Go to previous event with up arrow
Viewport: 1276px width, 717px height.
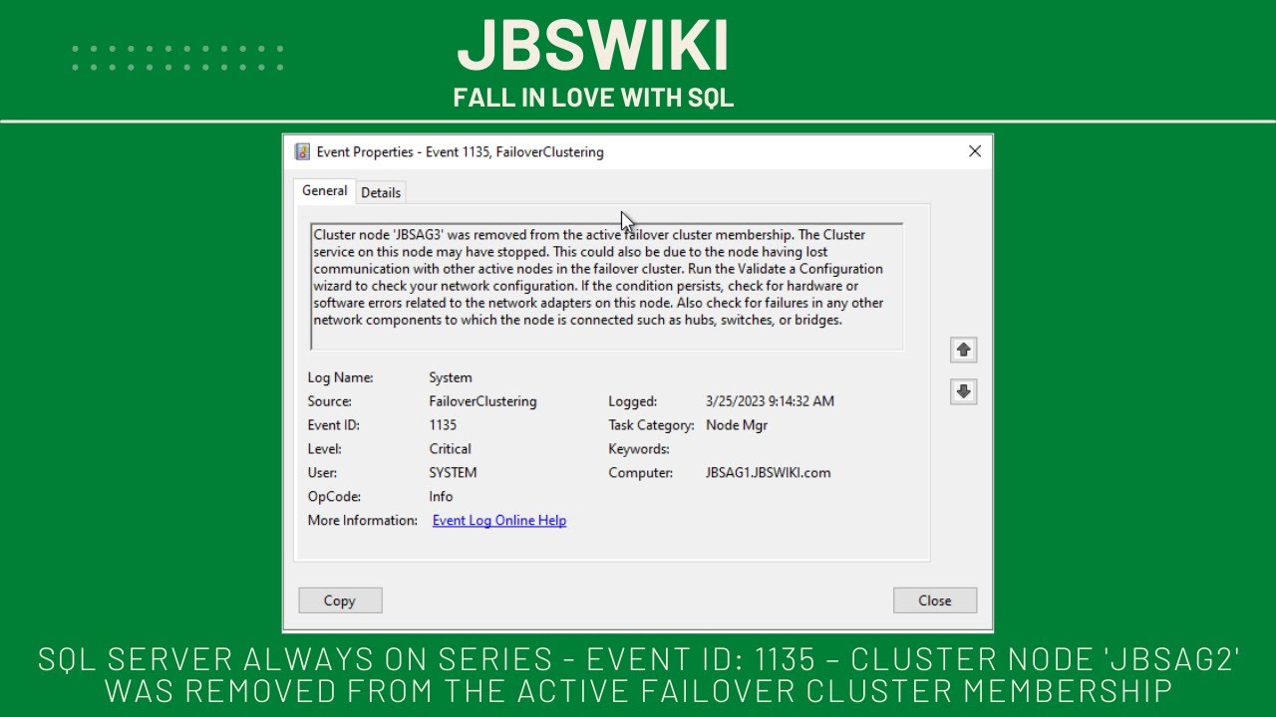coord(963,350)
